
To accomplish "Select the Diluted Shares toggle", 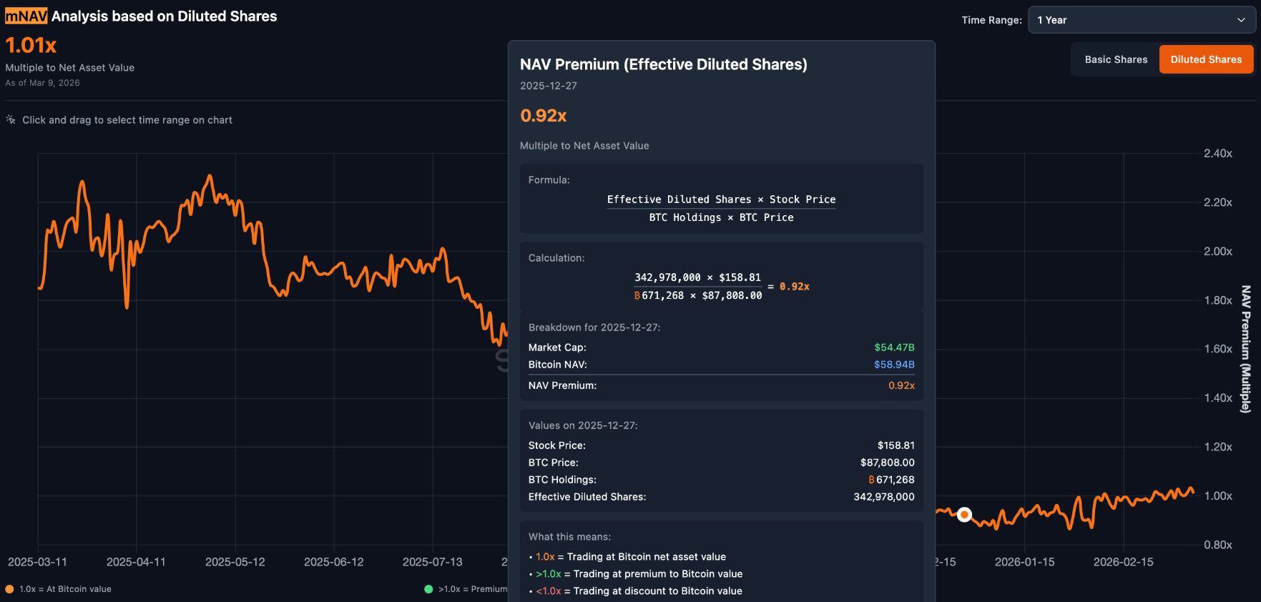I will [x=1206, y=59].
